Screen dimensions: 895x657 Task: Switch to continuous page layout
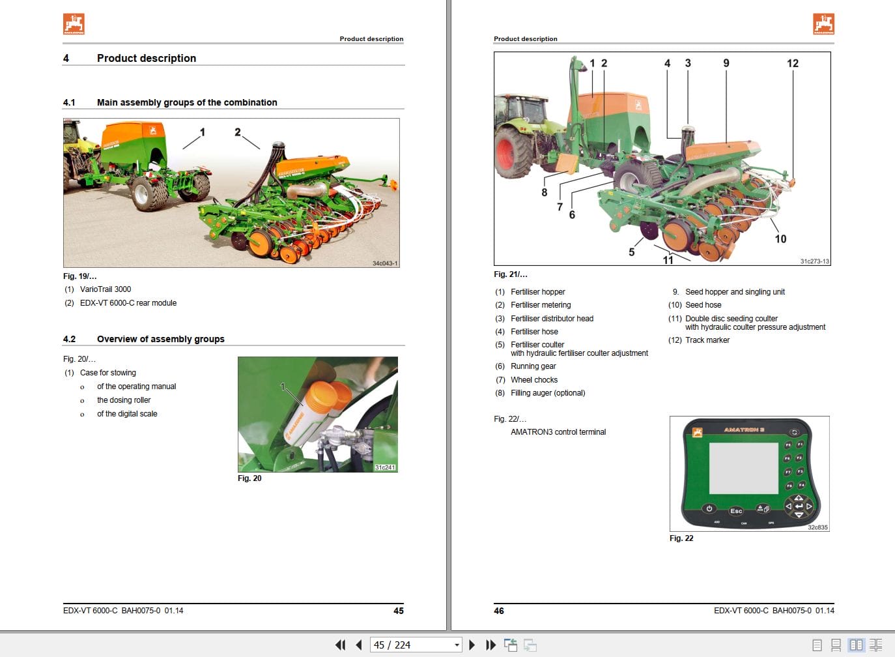coord(836,645)
